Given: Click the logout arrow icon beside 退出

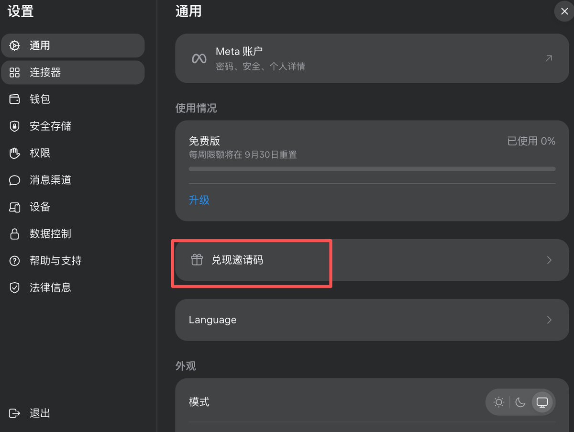Looking at the screenshot, I should click(x=15, y=413).
